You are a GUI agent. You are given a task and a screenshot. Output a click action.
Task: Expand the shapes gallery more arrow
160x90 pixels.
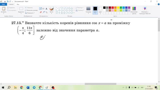74,13
